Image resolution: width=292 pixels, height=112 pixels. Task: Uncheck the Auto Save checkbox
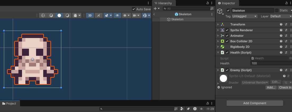(x=134, y=9)
